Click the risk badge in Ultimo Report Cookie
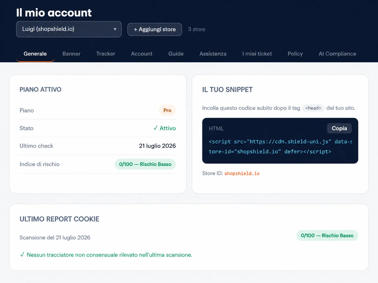378x283 pixels. coord(327,235)
